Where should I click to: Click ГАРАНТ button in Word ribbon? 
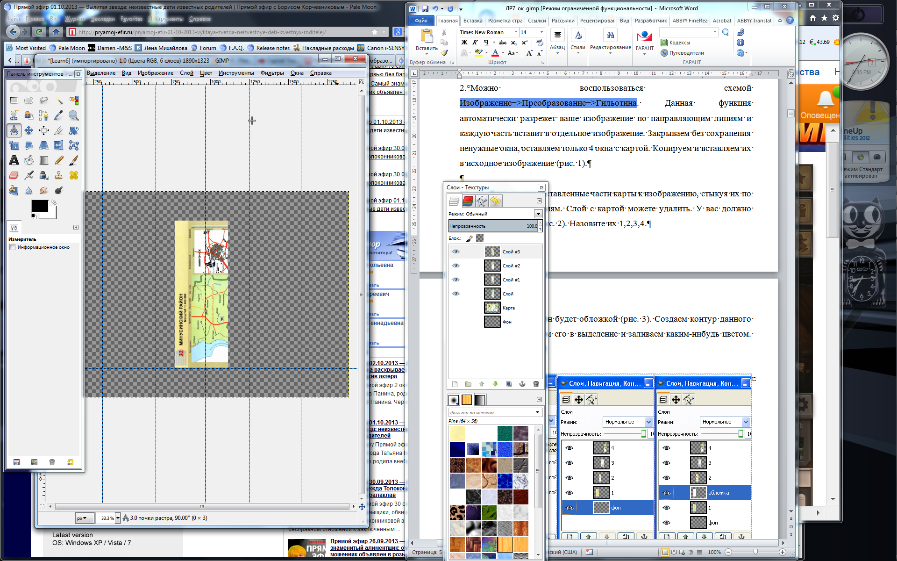[645, 42]
